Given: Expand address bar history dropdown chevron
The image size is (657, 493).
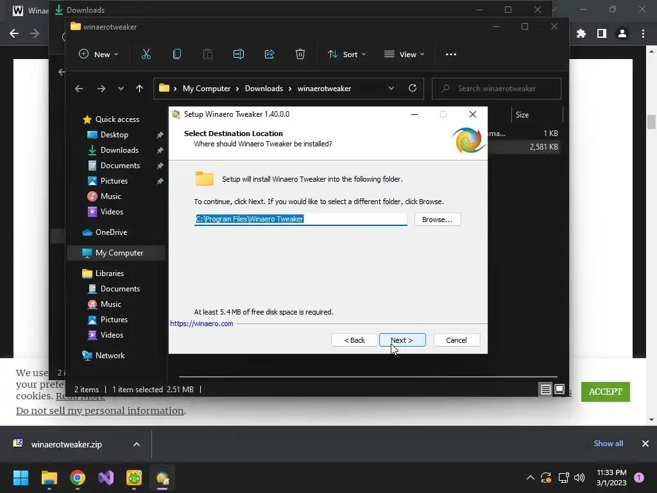Looking at the screenshot, I should click(x=391, y=88).
